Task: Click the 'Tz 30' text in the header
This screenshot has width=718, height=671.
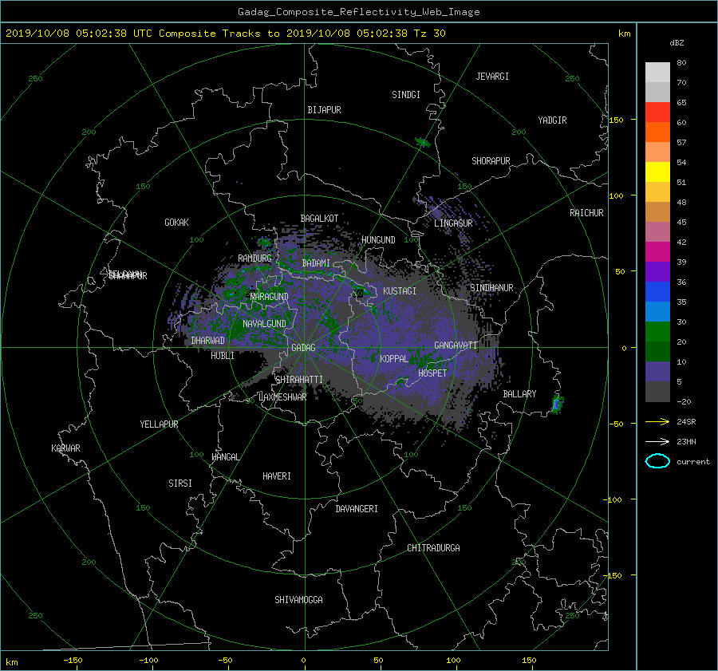Action: 429,34
